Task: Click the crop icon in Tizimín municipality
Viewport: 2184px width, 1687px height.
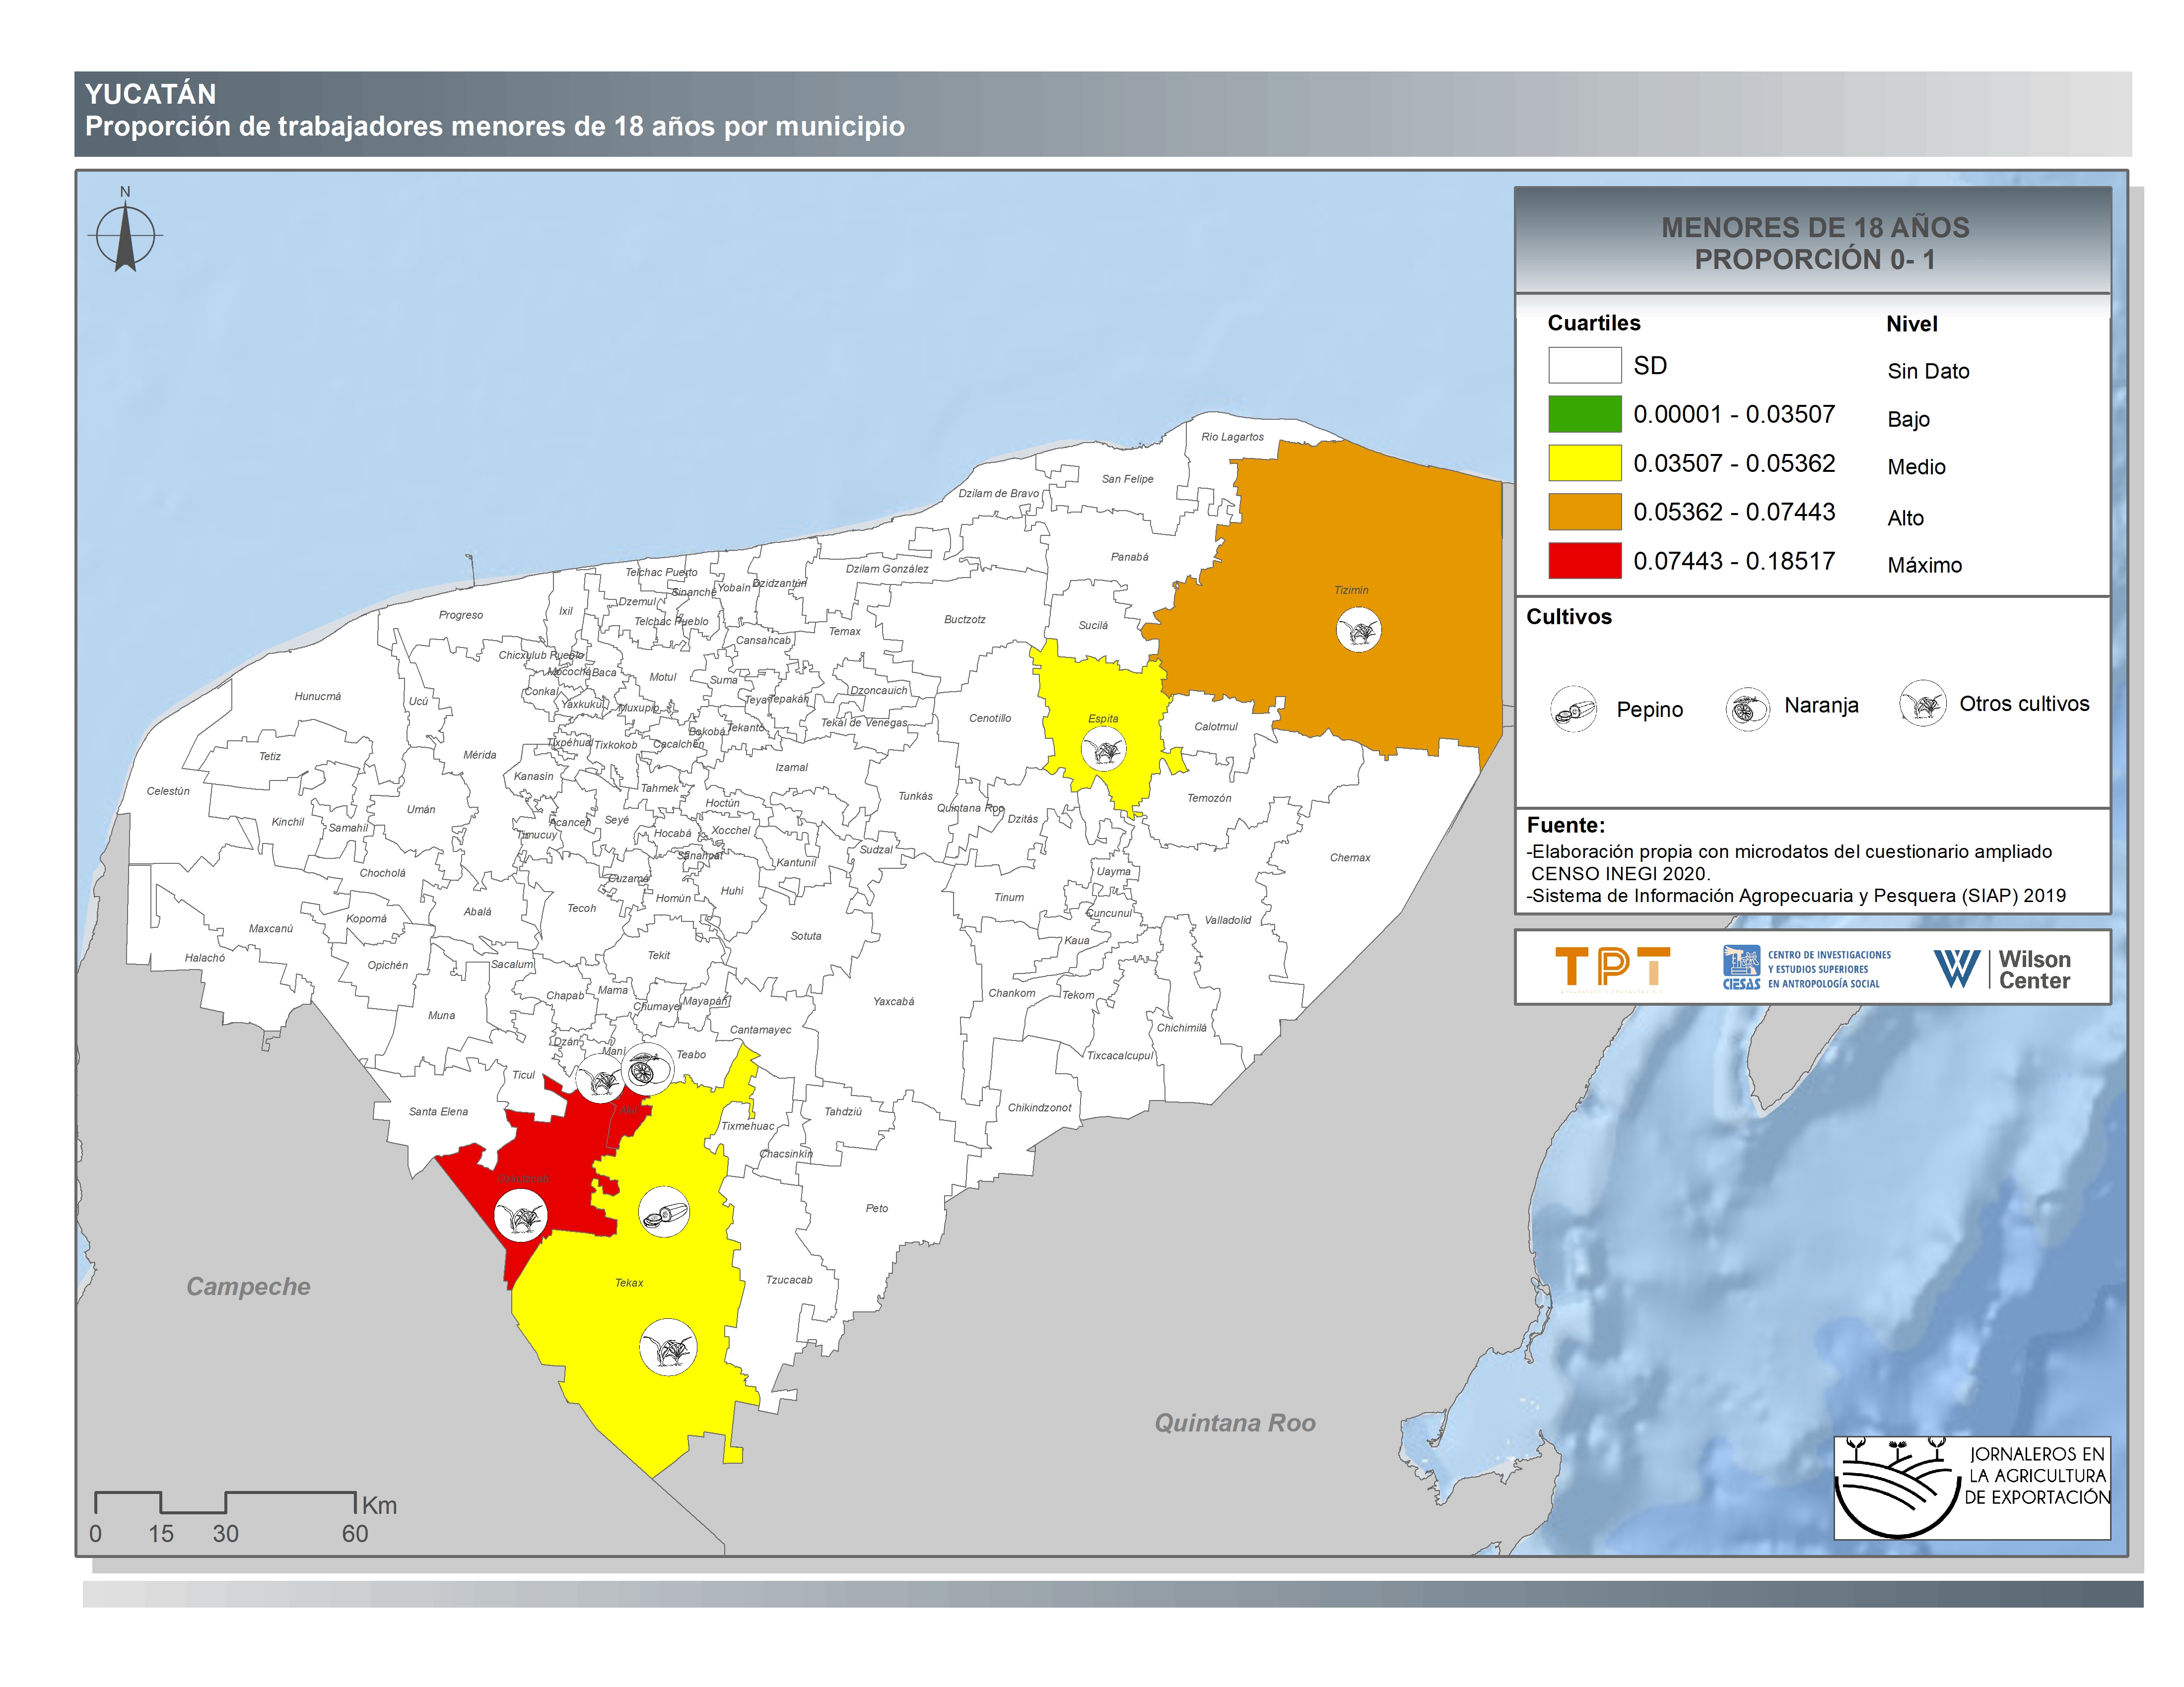Action: [1359, 630]
